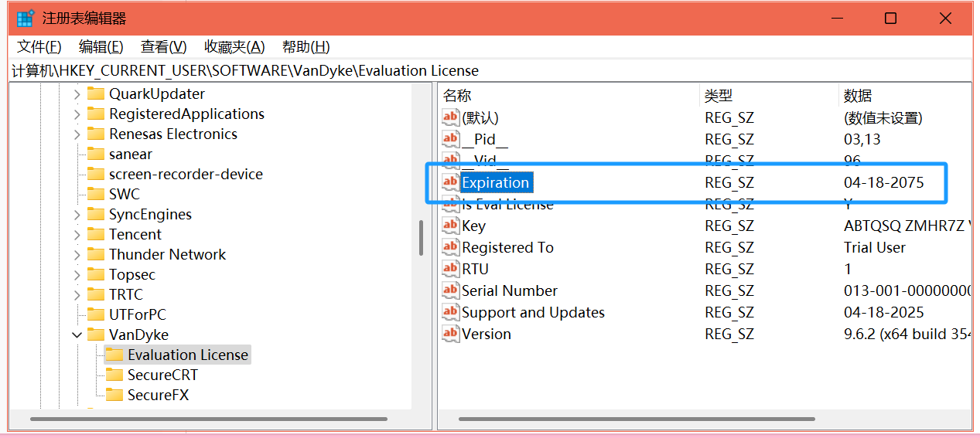Click the 04-18-2075 data cell

tap(884, 183)
